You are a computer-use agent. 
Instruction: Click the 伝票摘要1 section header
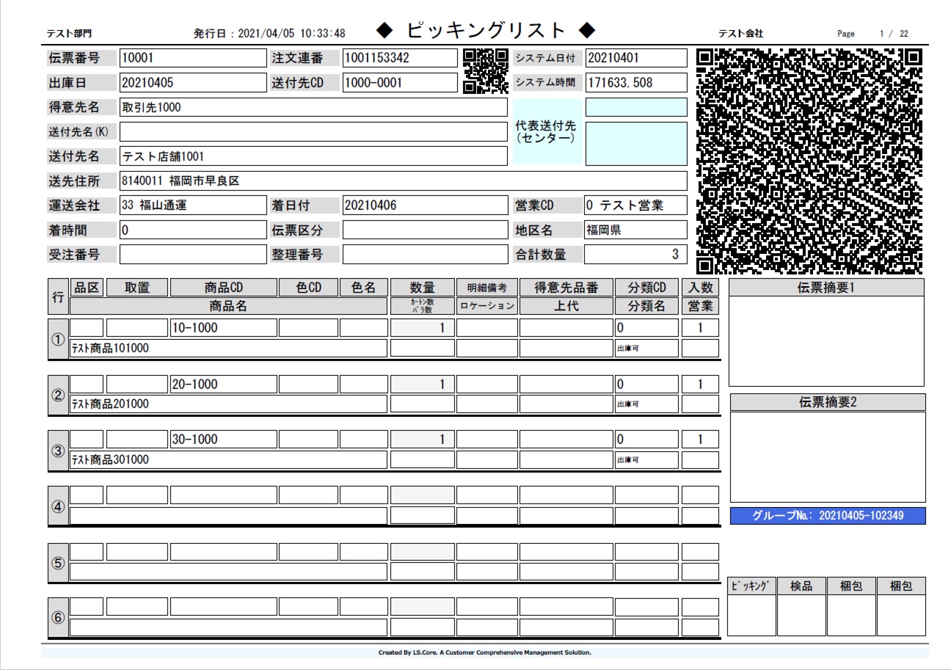pos(826,288)
